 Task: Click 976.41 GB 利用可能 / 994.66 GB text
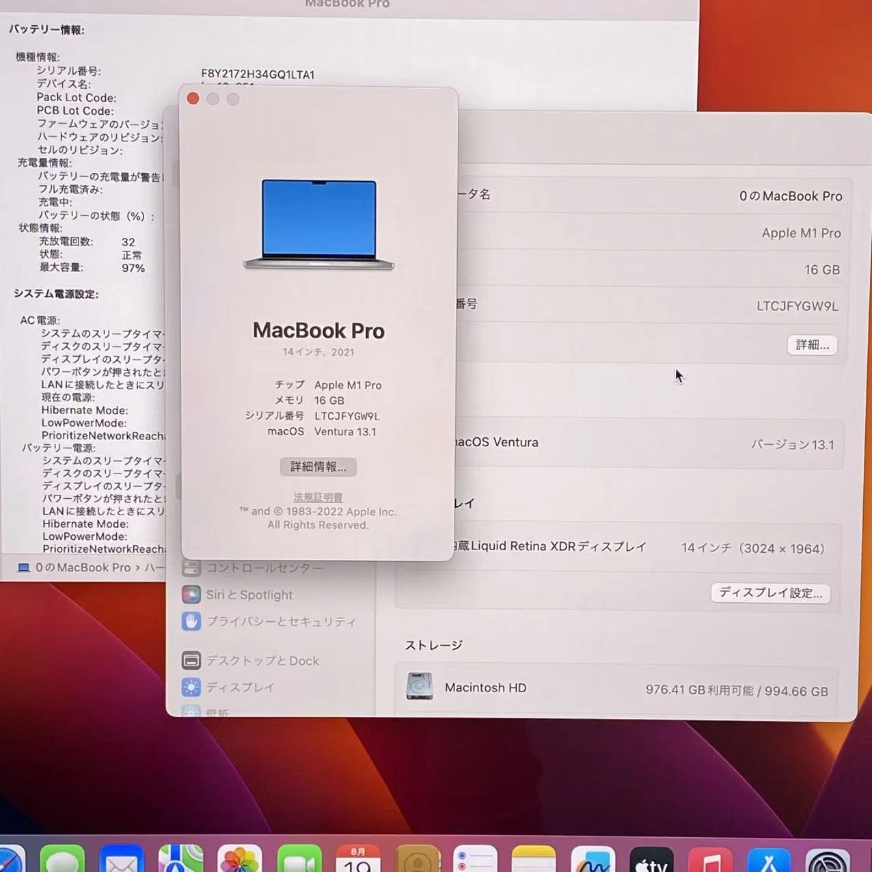737,690
